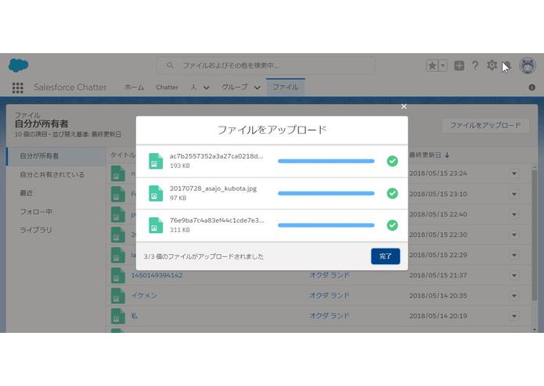544x386 pixels.
Task: Click green check of the 311 KB upload
Action: point(392,225)
